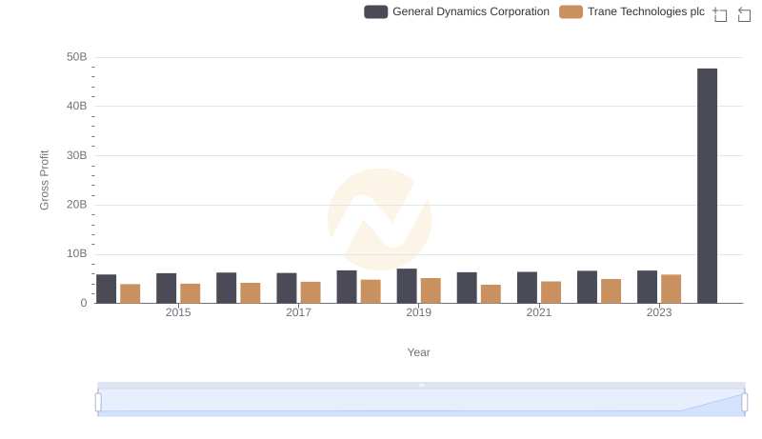
Task: Click the area zoom tool icon
Action: coord(720,14)
